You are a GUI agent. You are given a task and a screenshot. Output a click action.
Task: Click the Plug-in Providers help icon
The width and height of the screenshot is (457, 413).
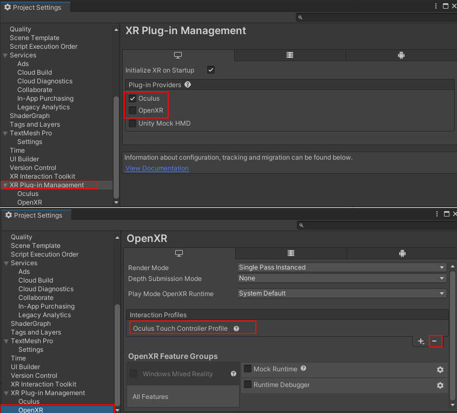187,84
